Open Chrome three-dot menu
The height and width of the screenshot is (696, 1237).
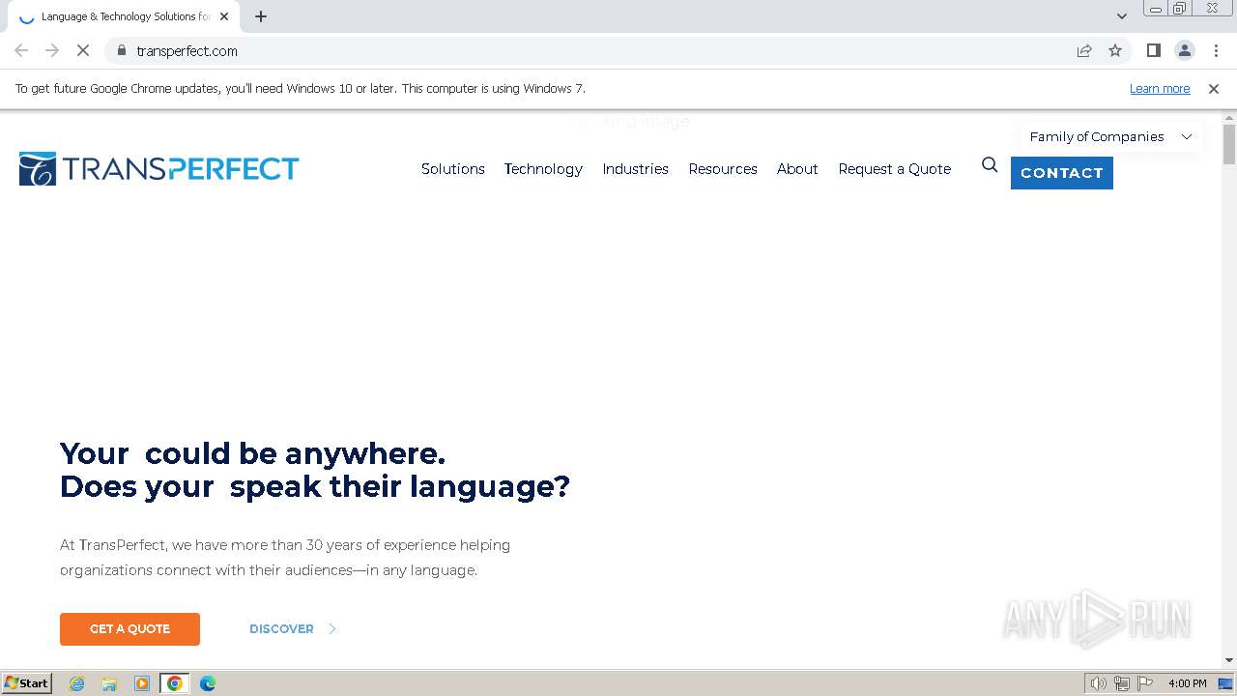pyautogui.click(x=1216, y=50)
